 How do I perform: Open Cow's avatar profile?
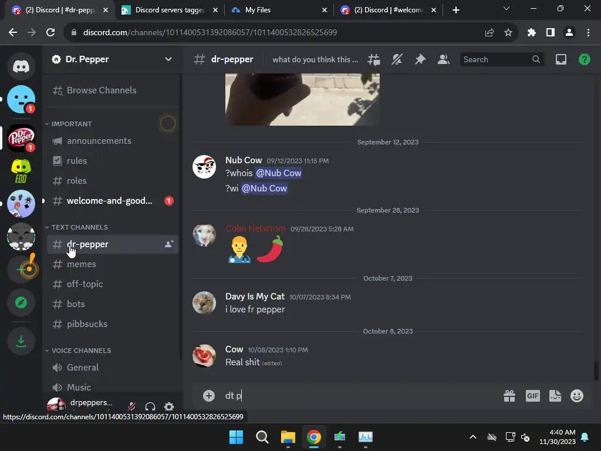[x=204, y=355]
